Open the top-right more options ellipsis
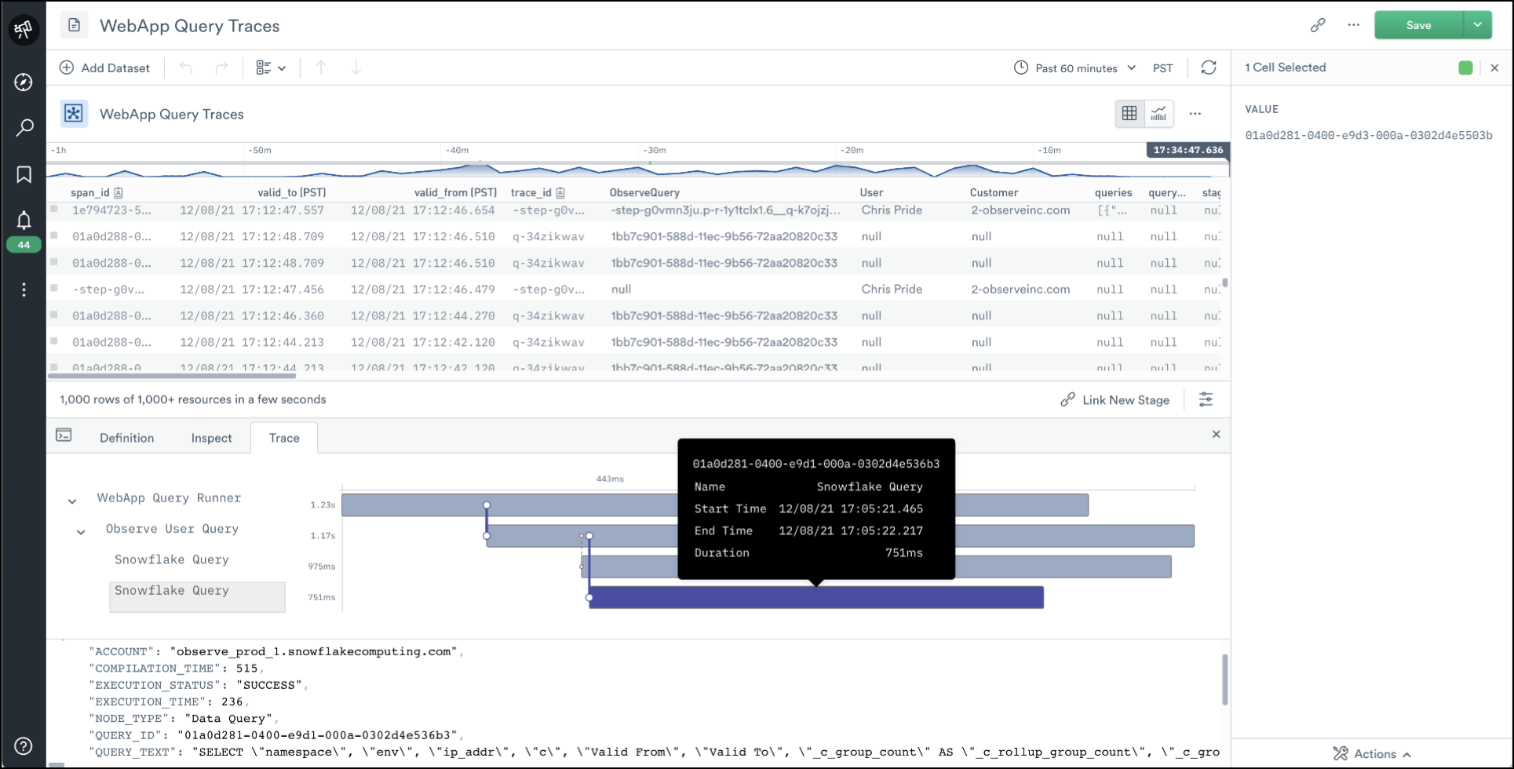 coord(1353,25)
